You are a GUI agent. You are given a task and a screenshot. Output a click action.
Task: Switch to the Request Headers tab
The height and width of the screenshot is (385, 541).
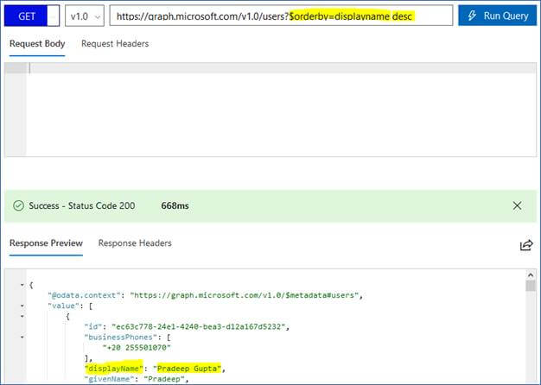(x=115, y=43)
